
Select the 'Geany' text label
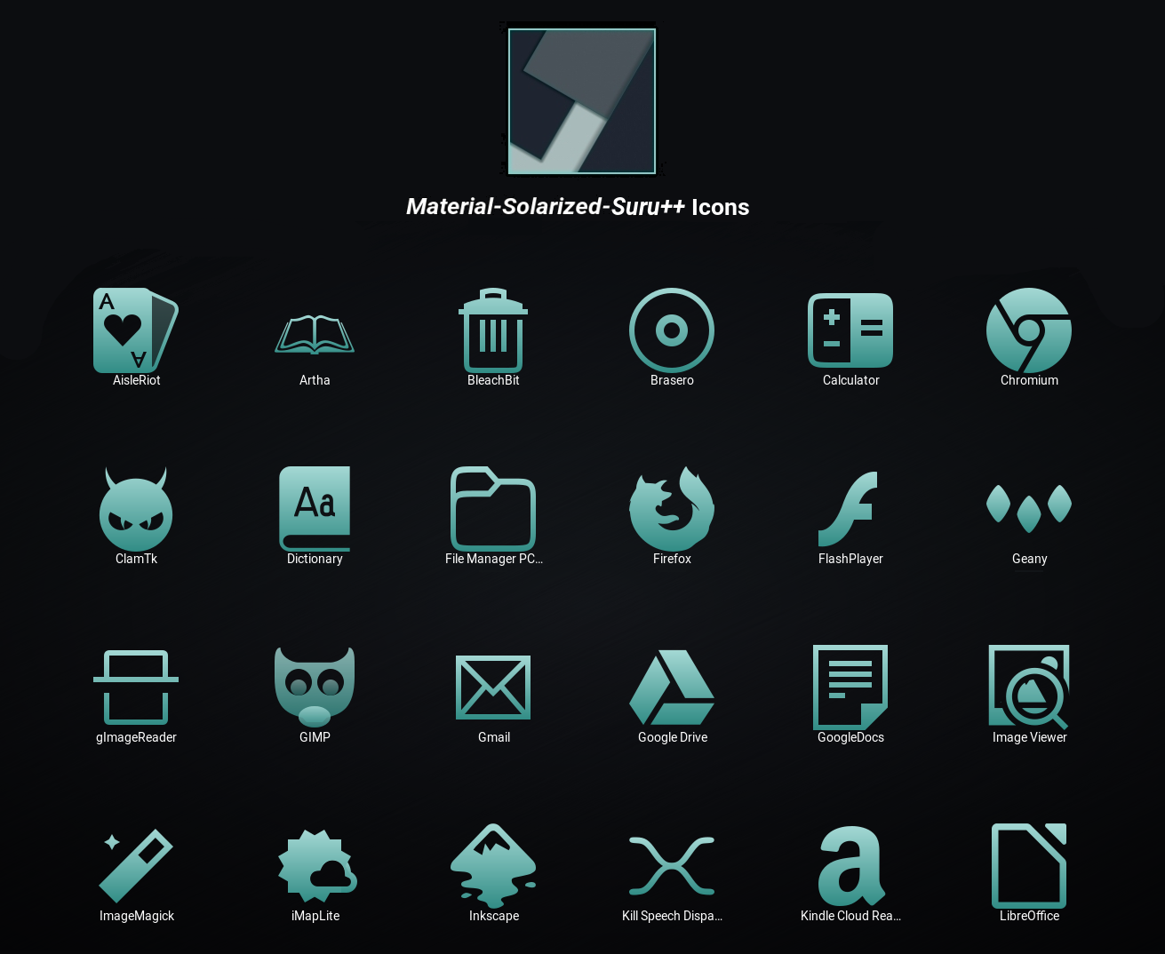coord(1029,559)
